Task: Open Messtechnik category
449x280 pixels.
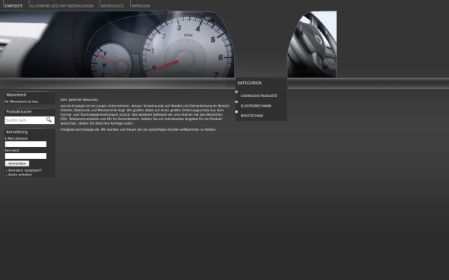Action: pyautogui.click(x=251, y=116)
